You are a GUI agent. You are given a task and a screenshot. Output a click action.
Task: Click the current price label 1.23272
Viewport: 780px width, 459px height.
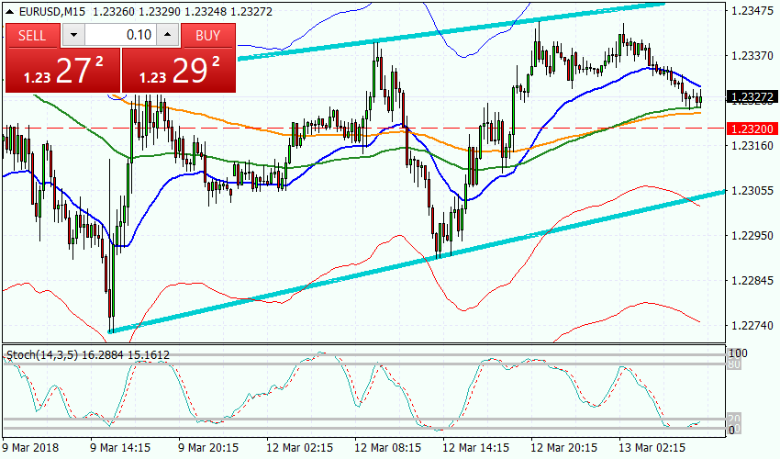pos(751,96)
